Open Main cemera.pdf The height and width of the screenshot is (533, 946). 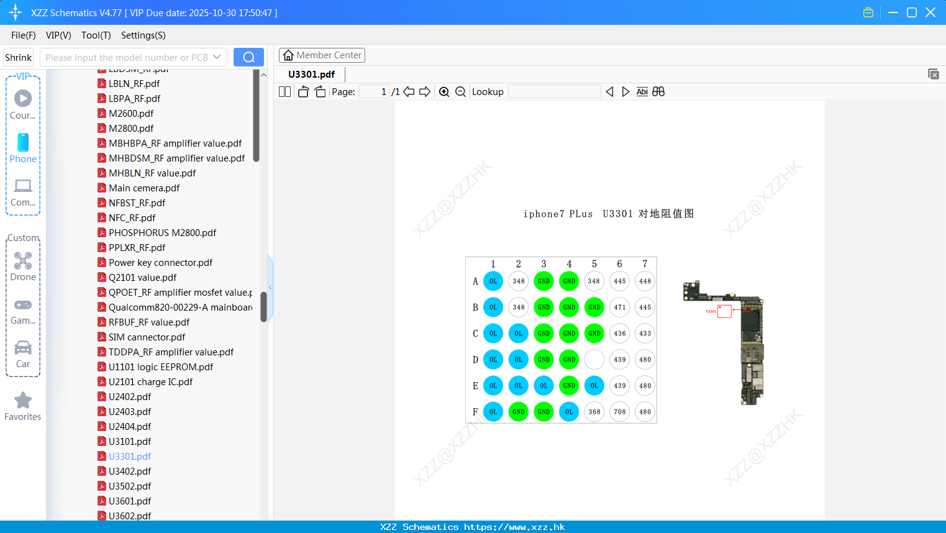(139, 188)
